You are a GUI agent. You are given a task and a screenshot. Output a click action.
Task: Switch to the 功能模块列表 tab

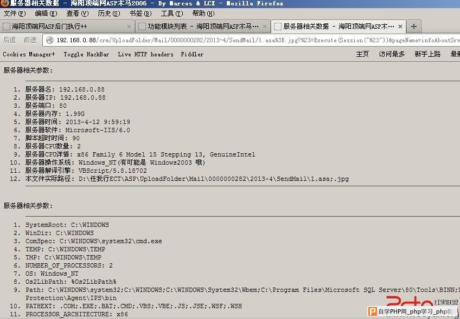pyautogui.click(x=203, y=27)
